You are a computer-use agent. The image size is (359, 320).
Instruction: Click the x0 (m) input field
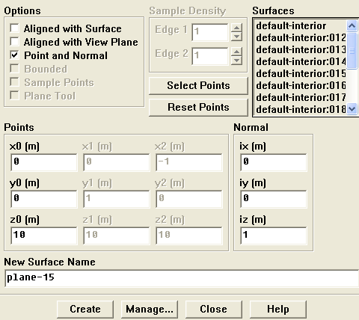tap(44, 162)
